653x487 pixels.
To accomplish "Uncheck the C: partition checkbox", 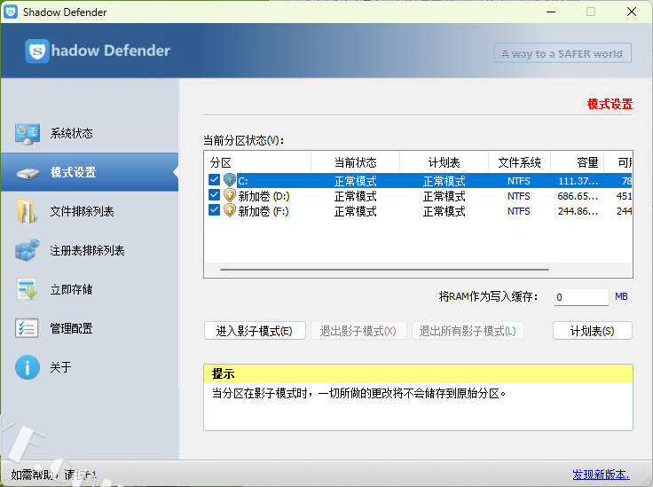I will (x=214, y=180).
